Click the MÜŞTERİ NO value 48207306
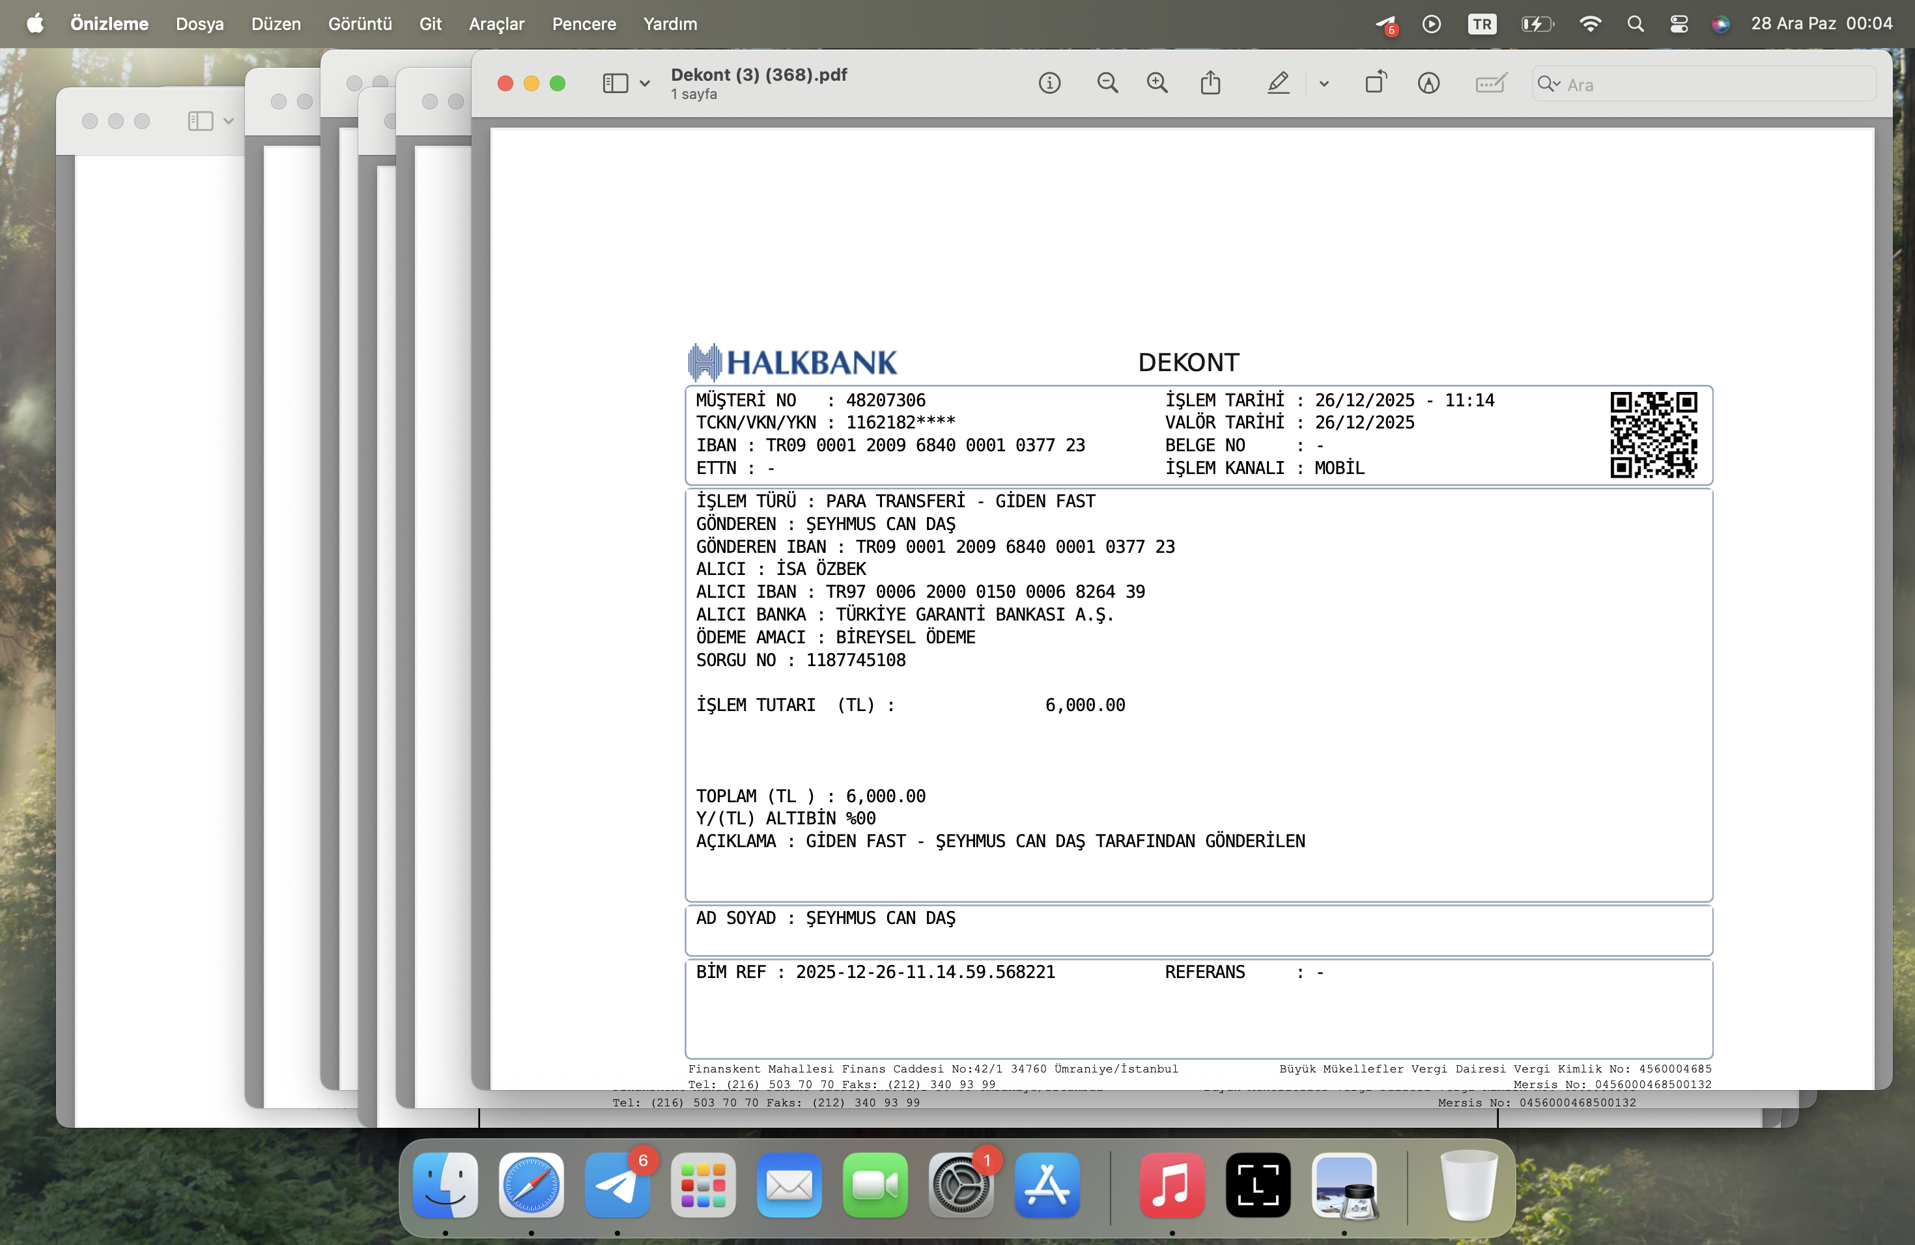 tap(886, 400)
